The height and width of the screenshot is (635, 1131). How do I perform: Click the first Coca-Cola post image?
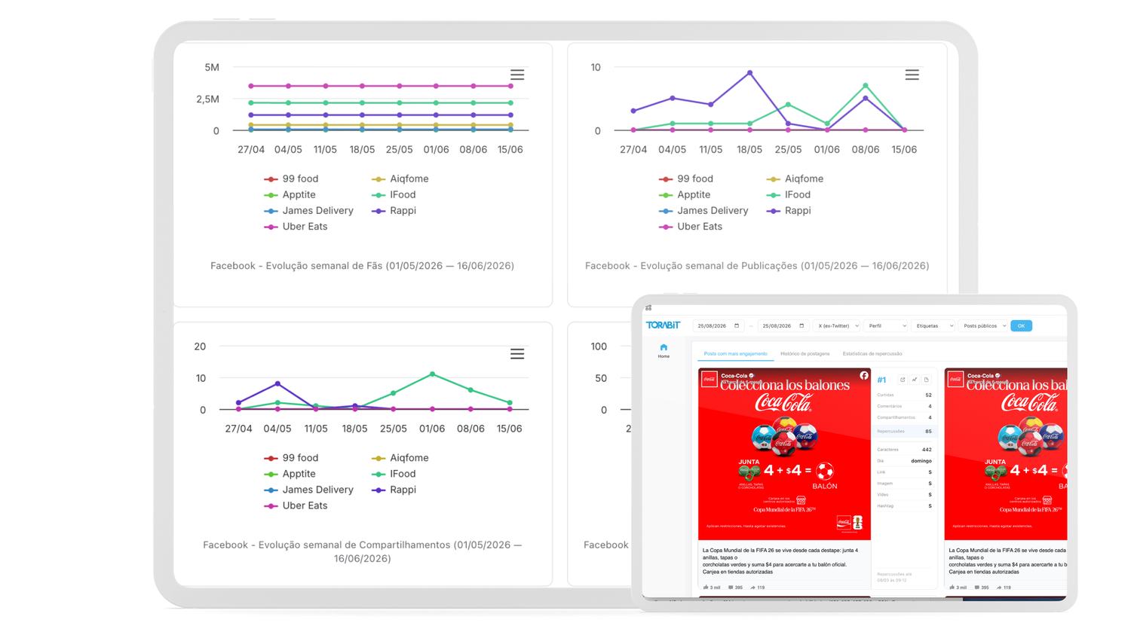784,454
